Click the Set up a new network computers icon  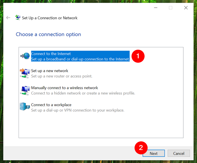(25, 73)
